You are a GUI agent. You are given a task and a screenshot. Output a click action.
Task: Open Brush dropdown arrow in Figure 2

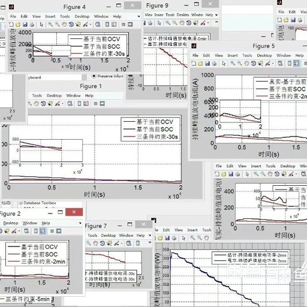[x=19, y=231]
